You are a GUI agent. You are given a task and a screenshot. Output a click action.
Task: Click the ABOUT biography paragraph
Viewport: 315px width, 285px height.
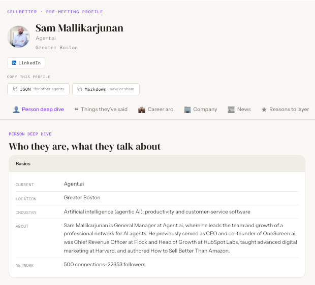click(180, 238)
